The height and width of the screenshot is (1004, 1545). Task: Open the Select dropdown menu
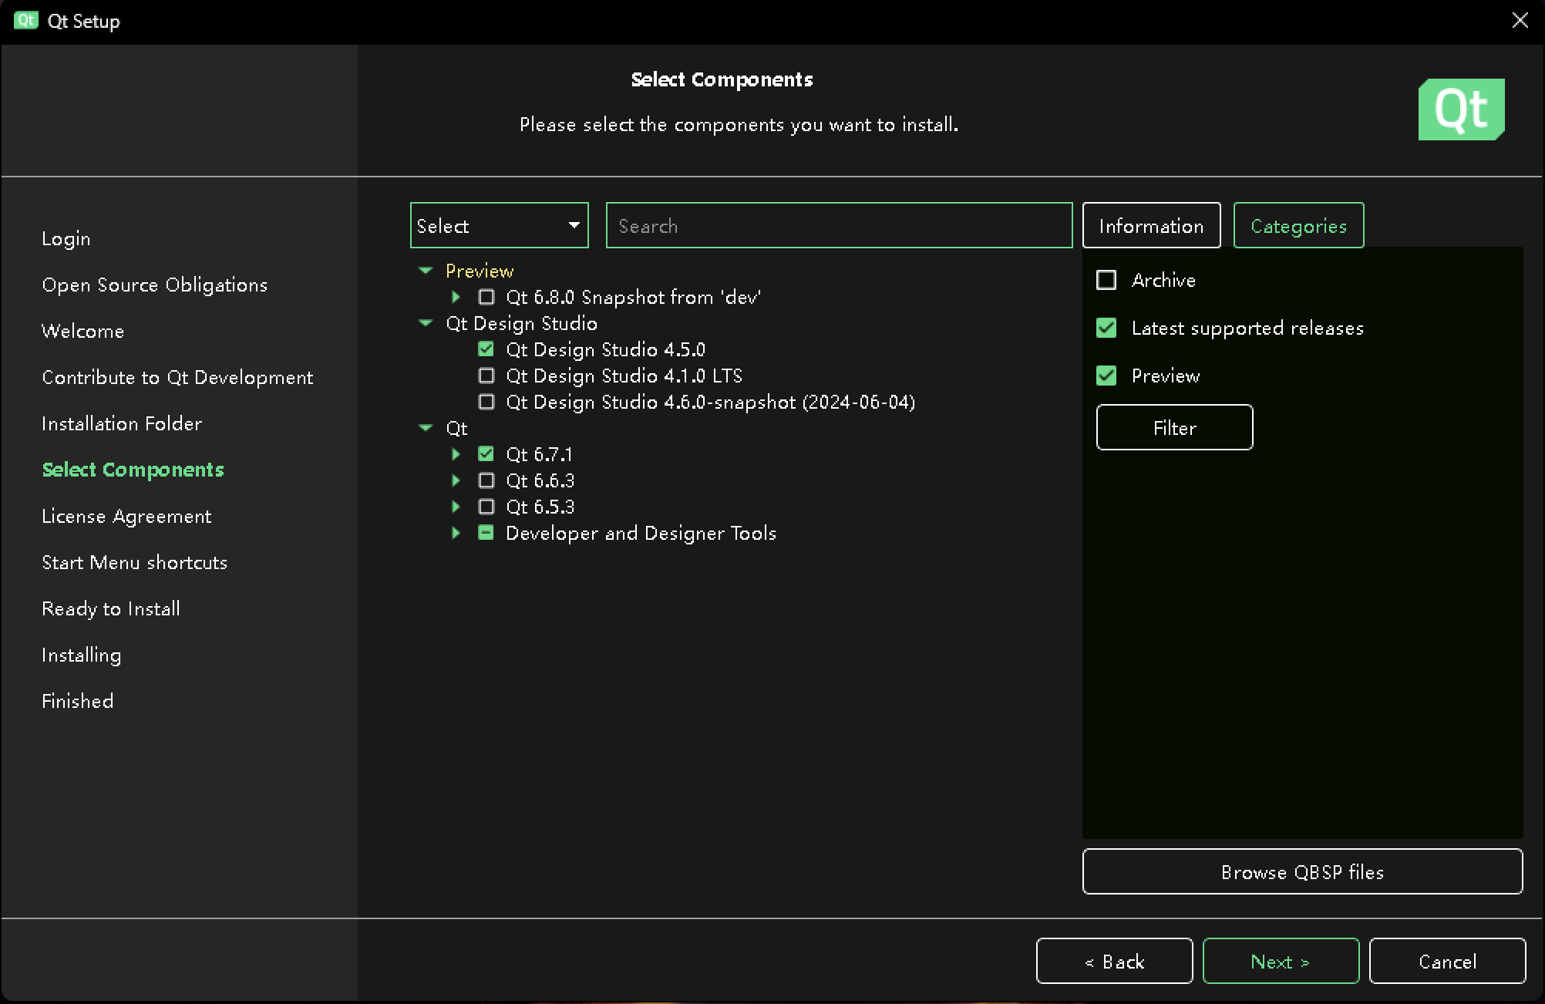coord(499,226)
